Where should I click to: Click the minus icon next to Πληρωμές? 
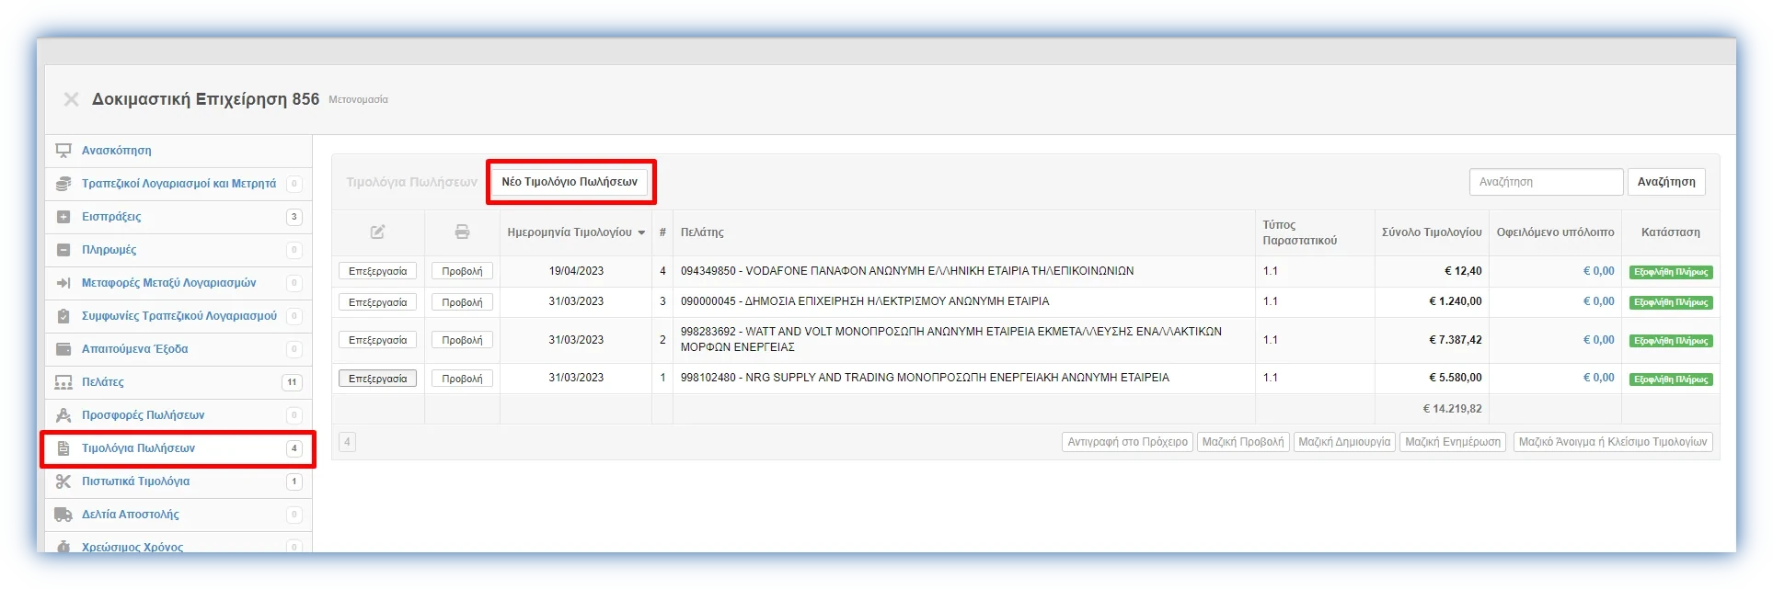coord(63,250)
